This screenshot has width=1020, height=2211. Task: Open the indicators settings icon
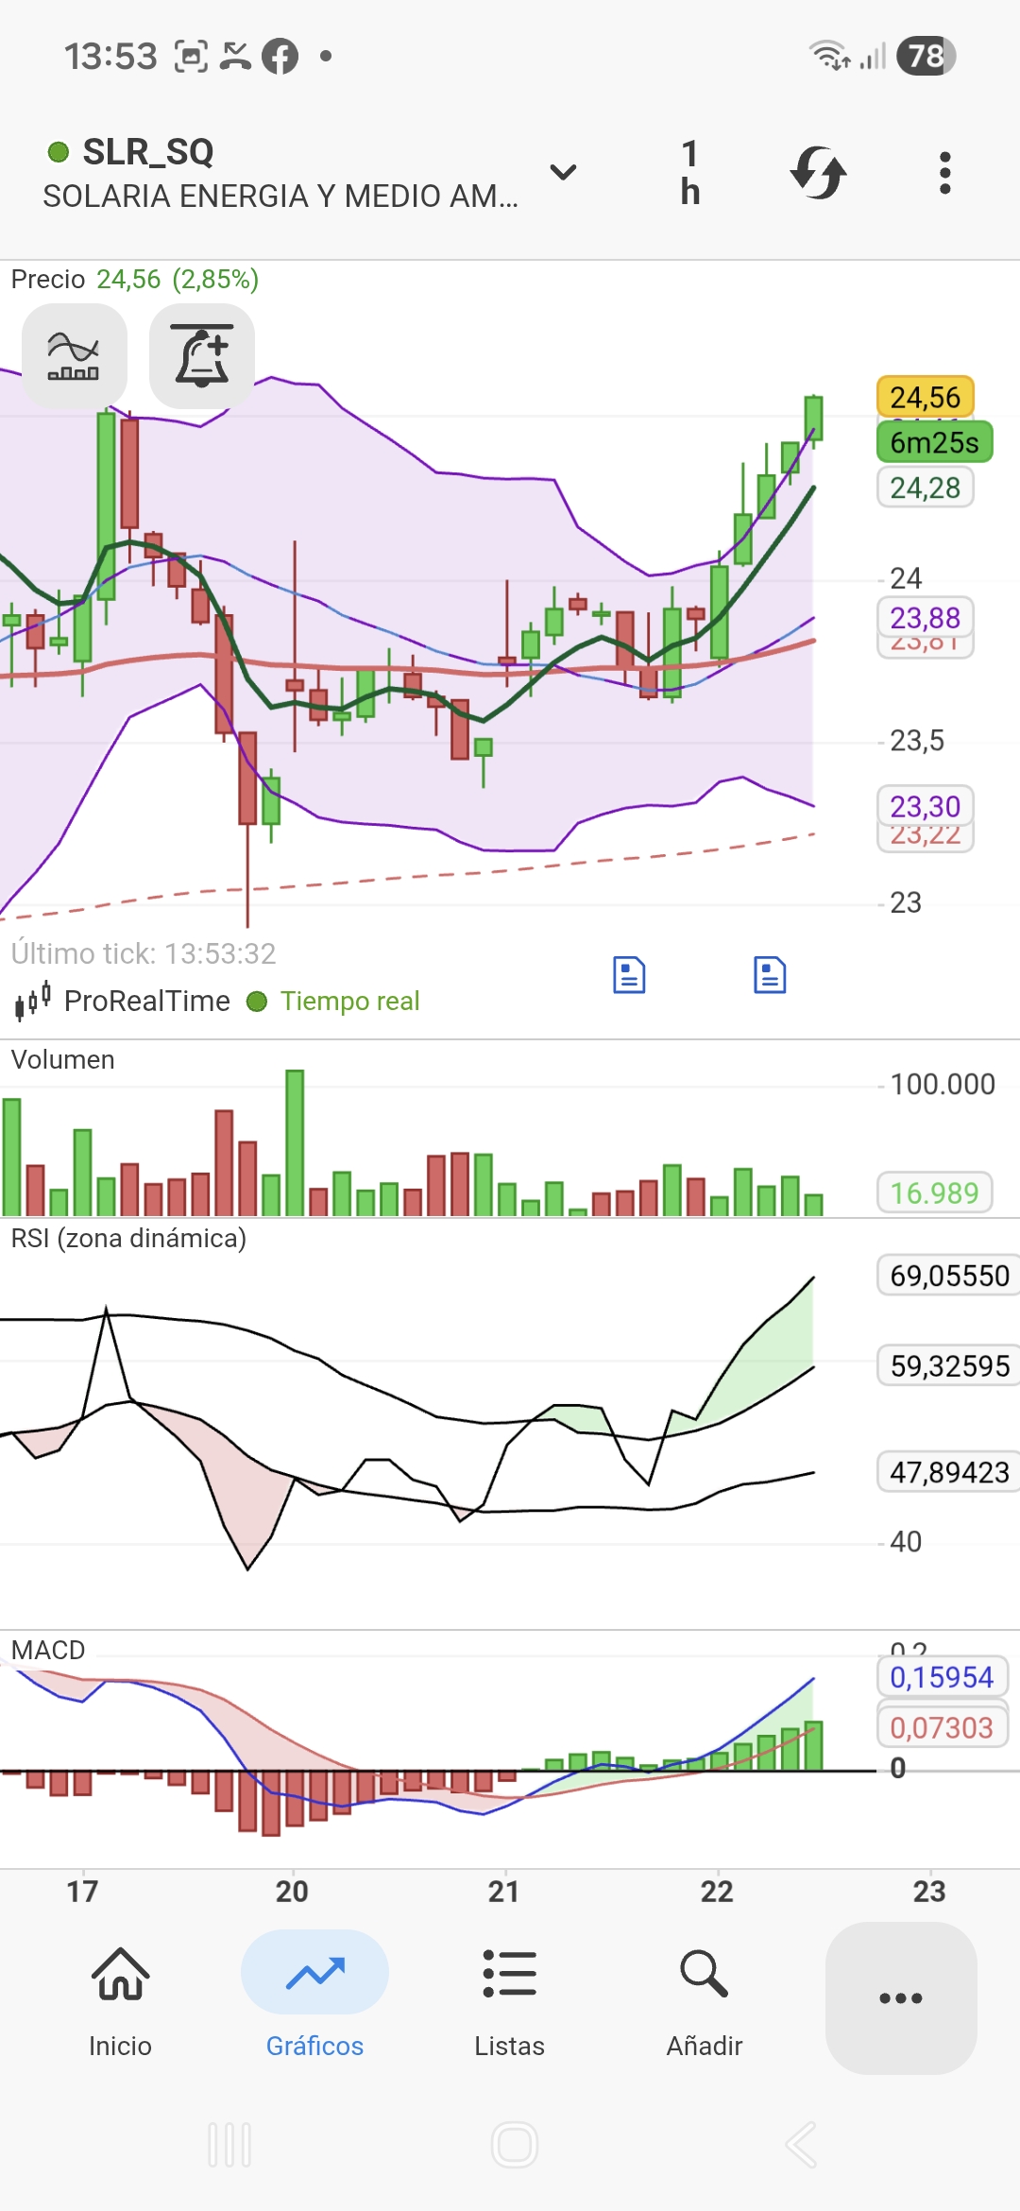pos(74,357)
